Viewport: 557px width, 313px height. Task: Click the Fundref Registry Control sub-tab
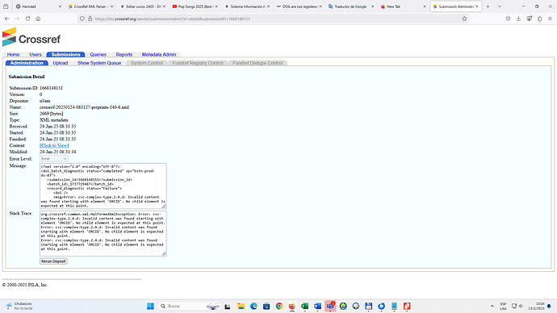[x=198, y=63]
